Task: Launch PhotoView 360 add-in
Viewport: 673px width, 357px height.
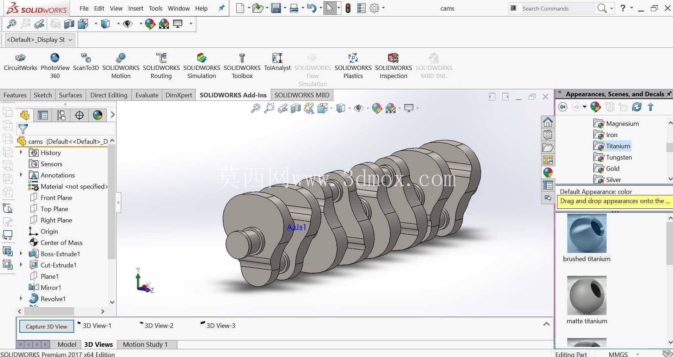Action: coord(55,66)
